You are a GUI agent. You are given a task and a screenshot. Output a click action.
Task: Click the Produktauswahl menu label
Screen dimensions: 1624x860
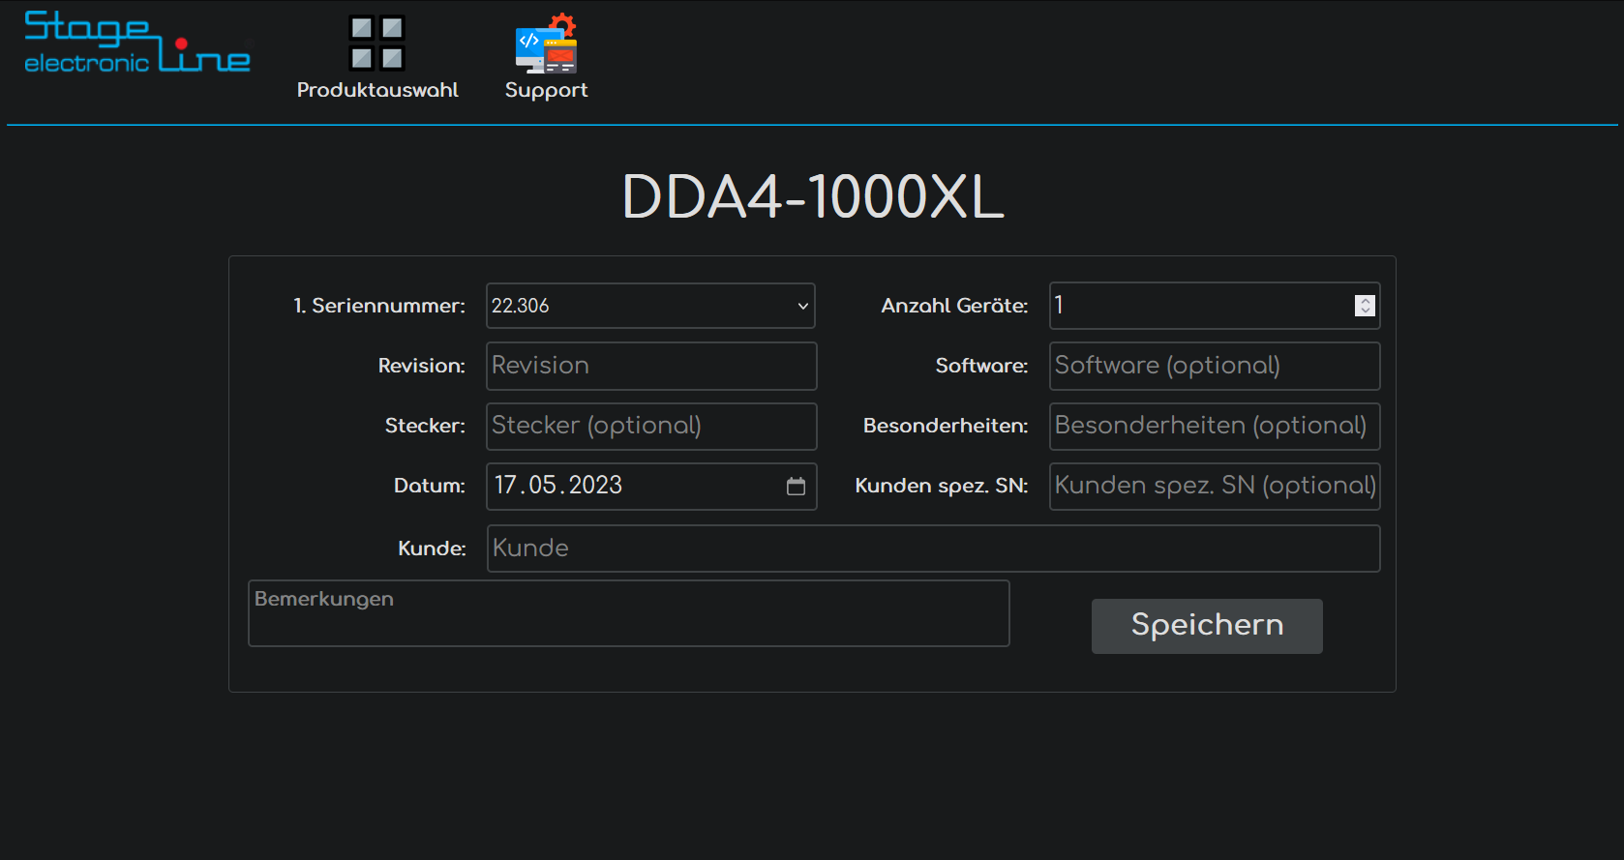[377, 90]
